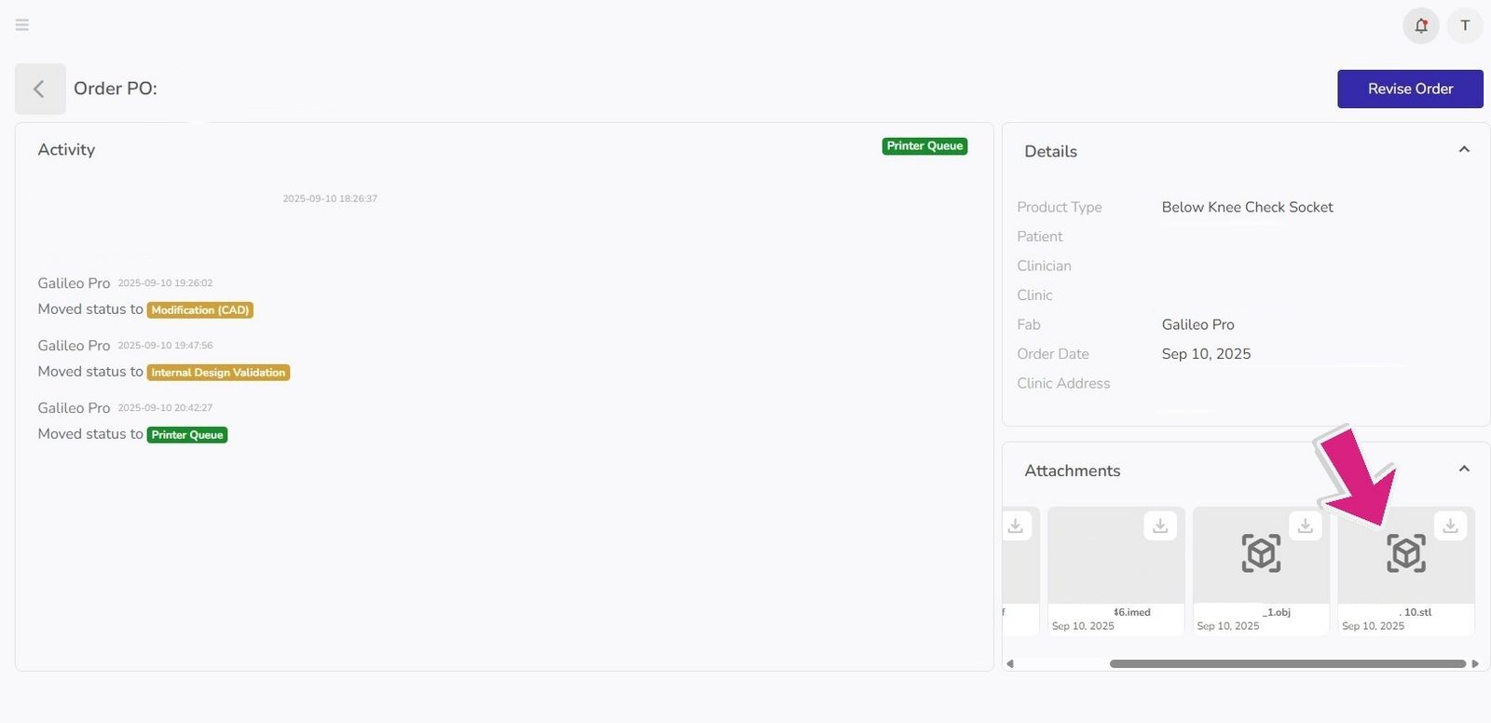This screenshot has height=723, width=1491.
Task: Download the .imed attachment file
Action: [x=1160, y=526]
